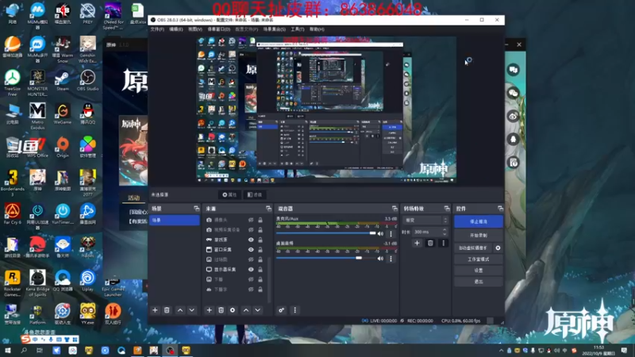Viewport: 635px width, 357px height.
Task: Open source properties gear in Sources toolbar
Action: tap(233, 310)
